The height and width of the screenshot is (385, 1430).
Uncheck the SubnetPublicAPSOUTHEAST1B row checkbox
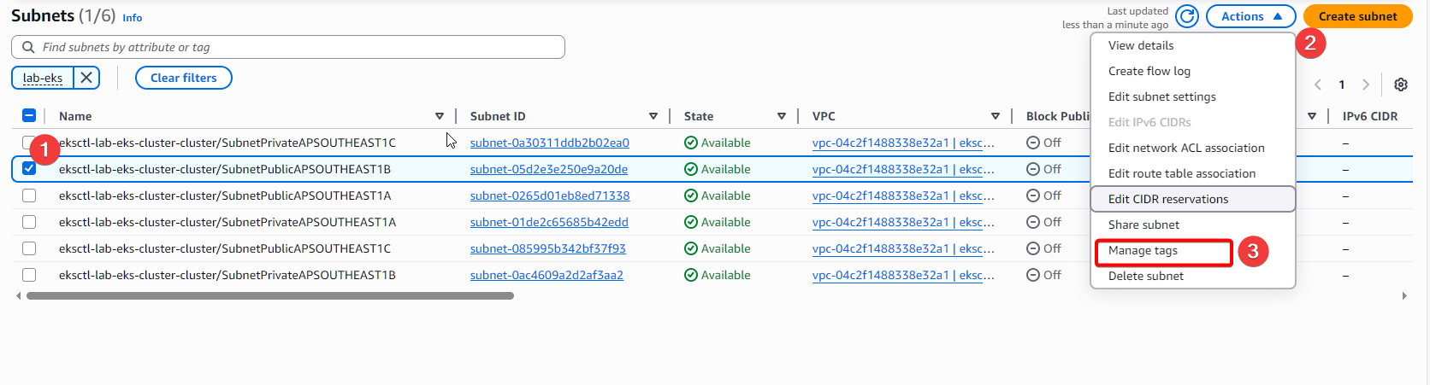[x=29, y=169]
